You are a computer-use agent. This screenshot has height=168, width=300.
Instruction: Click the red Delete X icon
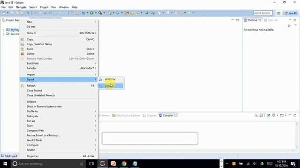tap(22, 54)
